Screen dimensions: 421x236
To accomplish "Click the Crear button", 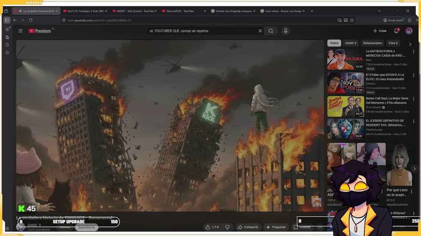I will 380,31.
